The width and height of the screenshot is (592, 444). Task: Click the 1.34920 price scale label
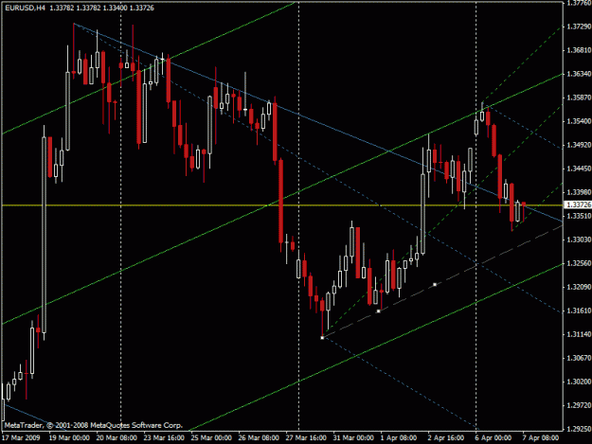point(579,145)
